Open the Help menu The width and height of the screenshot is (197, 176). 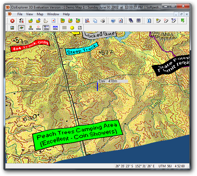click(x=66, y=14)
